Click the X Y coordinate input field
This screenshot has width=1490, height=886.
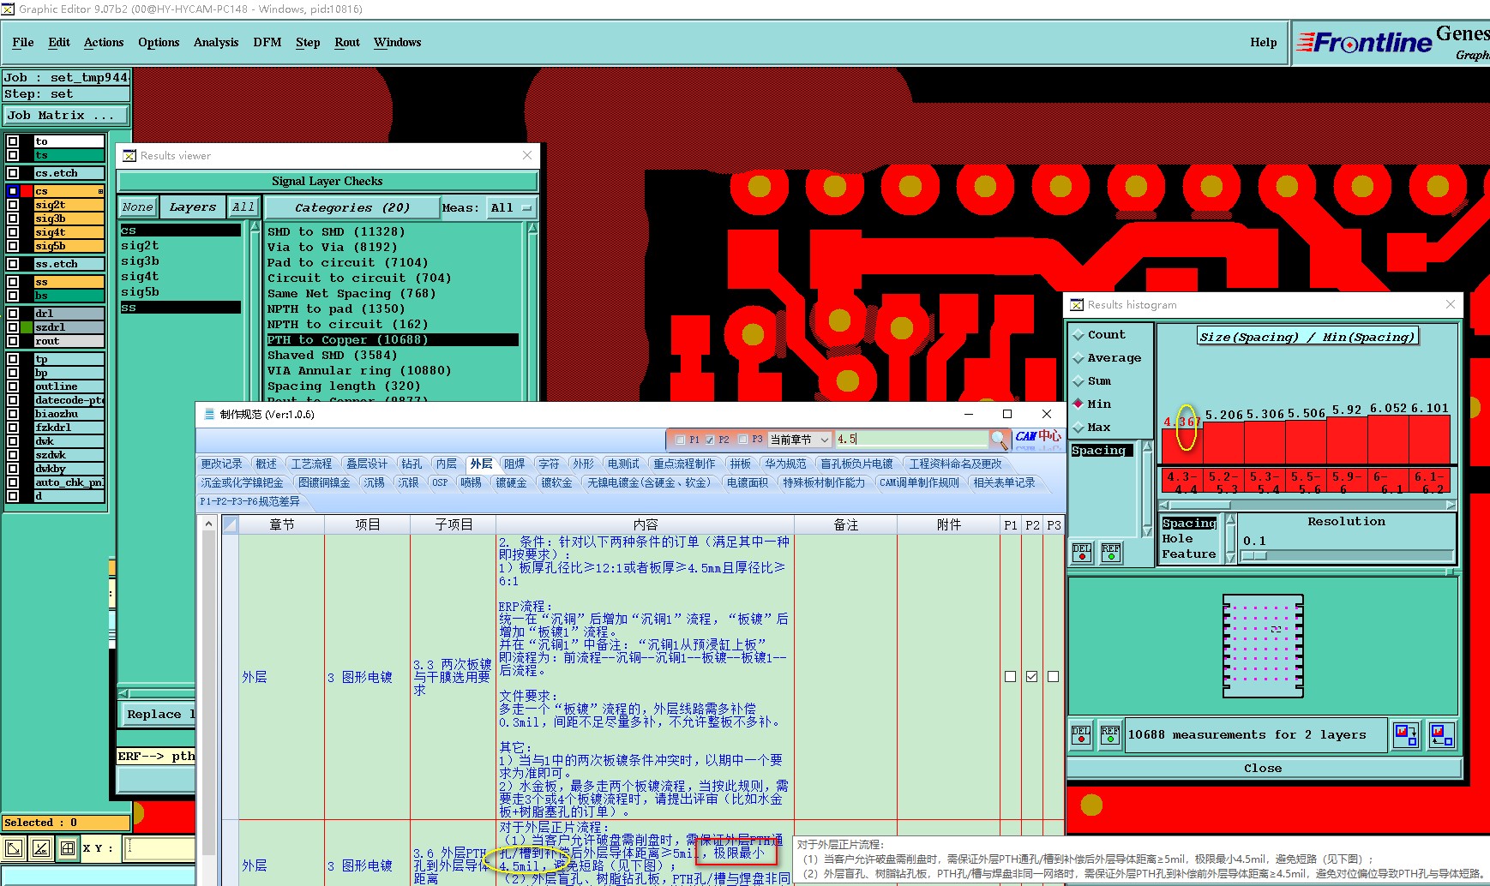pos(160,848)
